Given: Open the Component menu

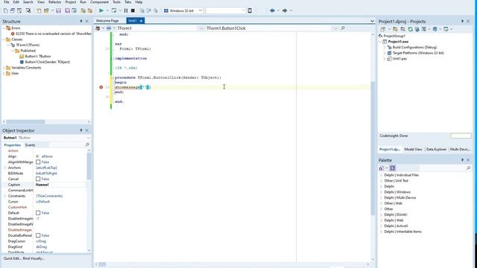Looking at the screenshot, I should (x=99, y=2).
